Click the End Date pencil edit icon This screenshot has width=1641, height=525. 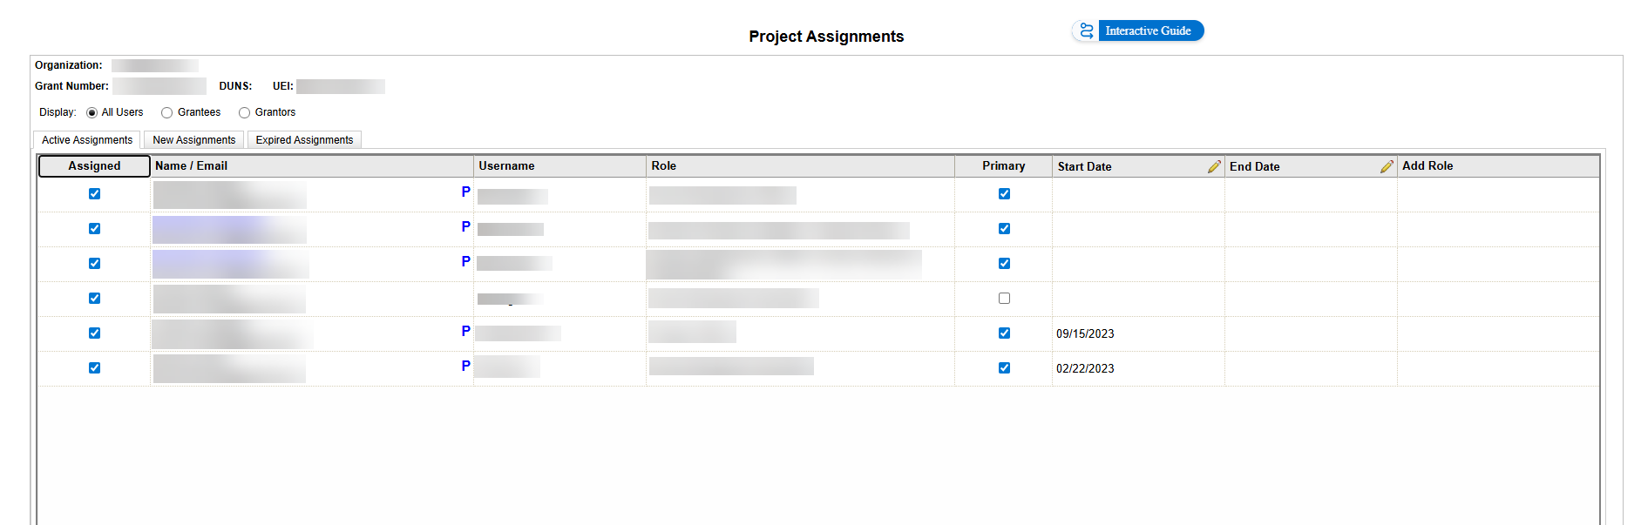click(x=1386, y=166)
